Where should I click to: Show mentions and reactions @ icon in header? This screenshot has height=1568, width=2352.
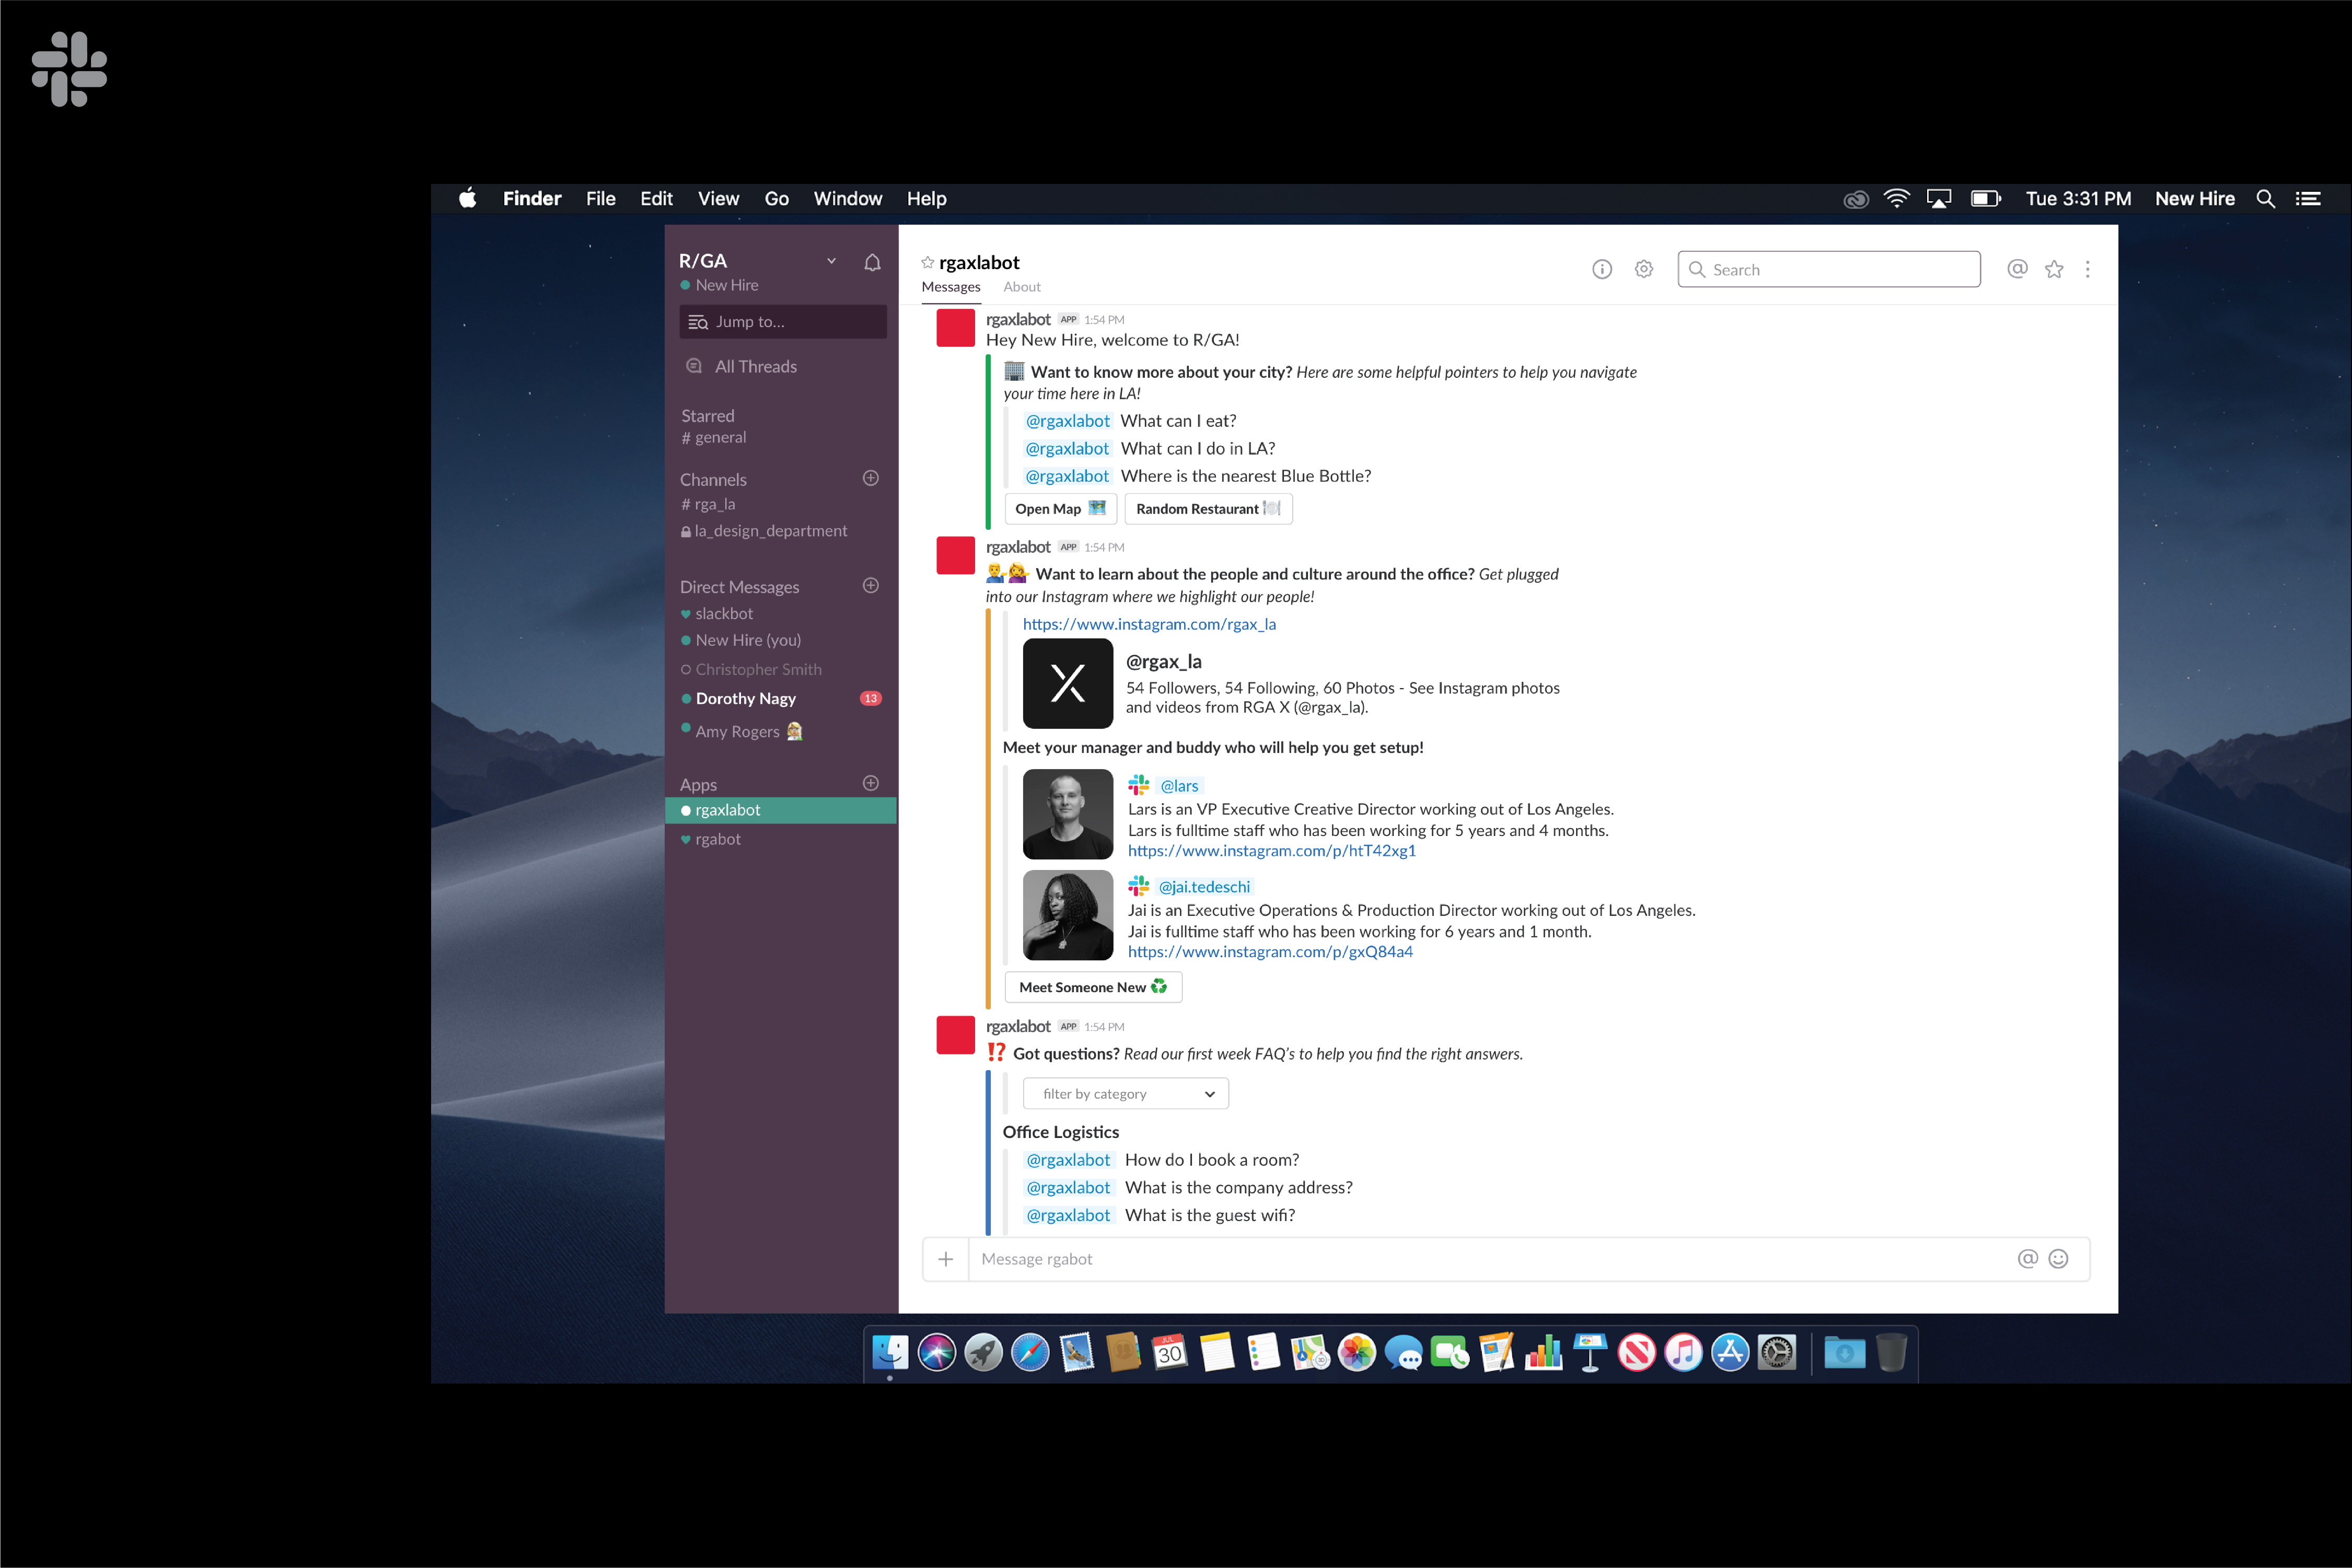(x=2017, y=269)
